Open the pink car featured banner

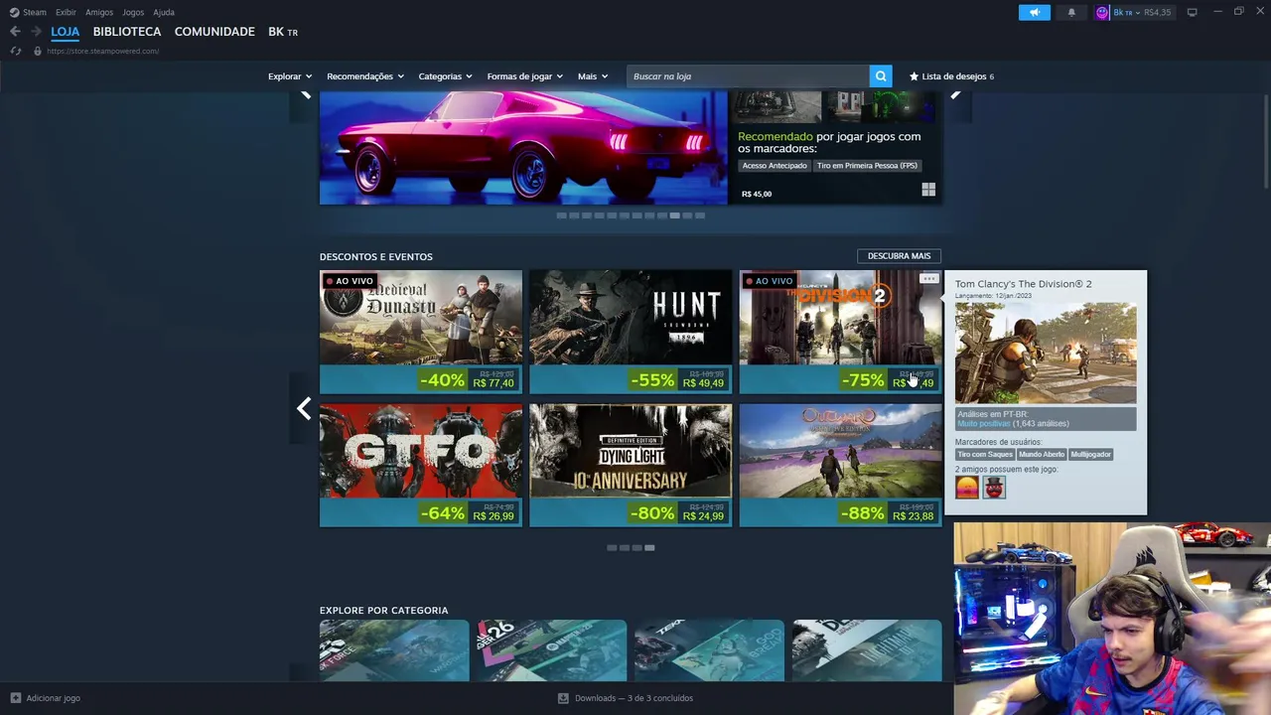pos(523,147)
